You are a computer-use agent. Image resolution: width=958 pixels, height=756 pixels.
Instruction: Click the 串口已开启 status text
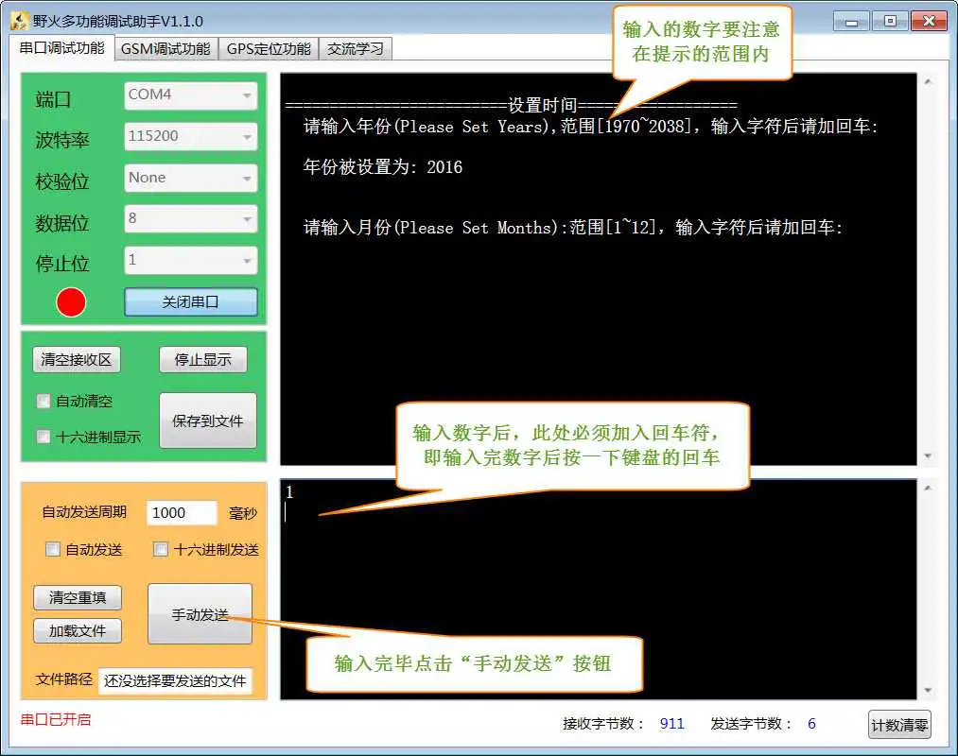pos(56,720)
